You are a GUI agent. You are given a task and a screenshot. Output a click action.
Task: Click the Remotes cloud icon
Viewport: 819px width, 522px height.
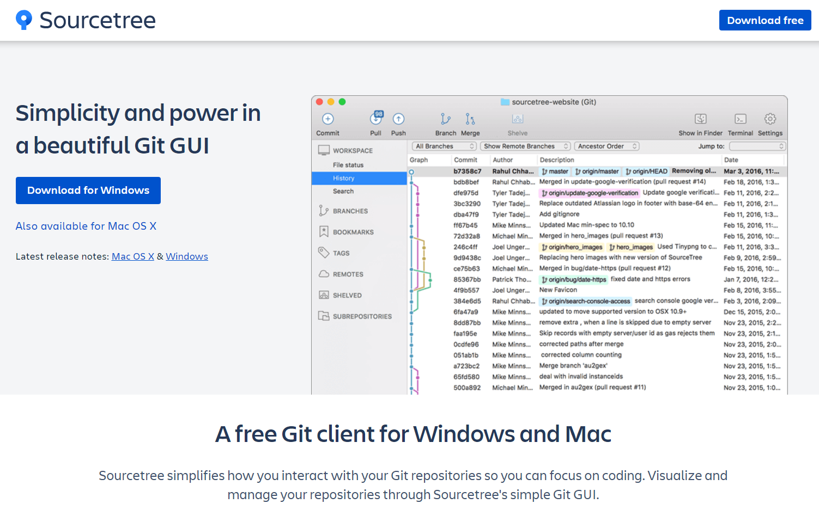(324, 274)
